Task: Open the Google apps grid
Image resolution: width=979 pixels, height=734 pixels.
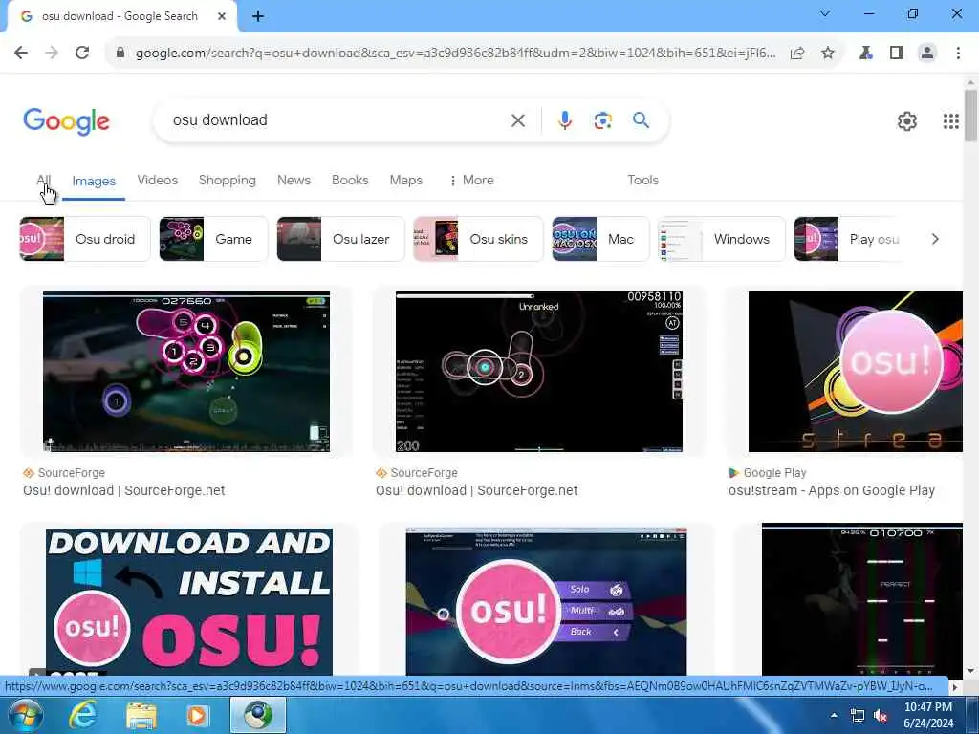Action: (950, 121)
